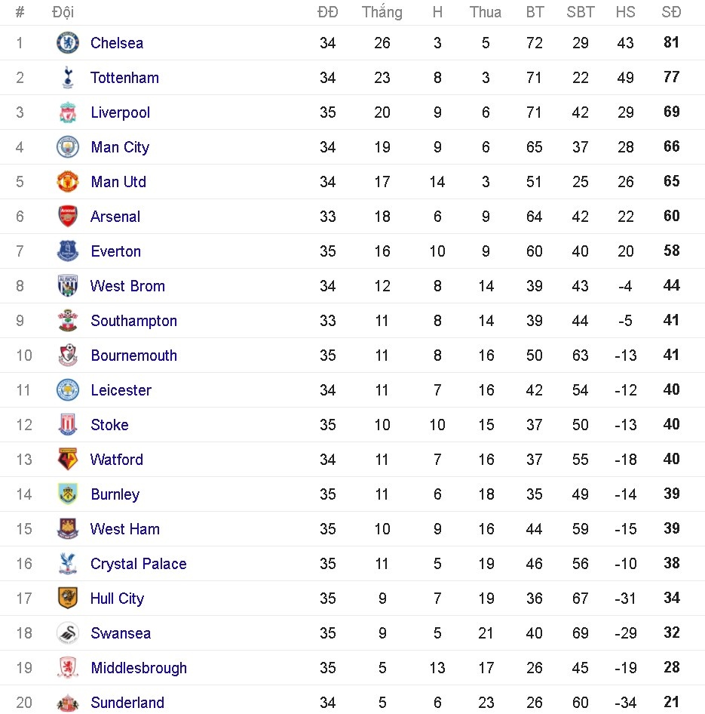705x714 pixels.
Task: Open the West Brom team link
Action: (127, 286)
